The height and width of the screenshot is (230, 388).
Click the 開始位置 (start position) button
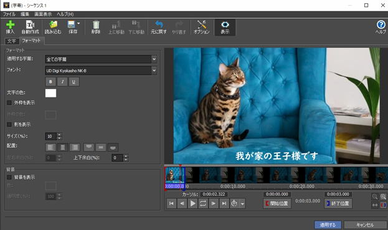pos(277,203)
